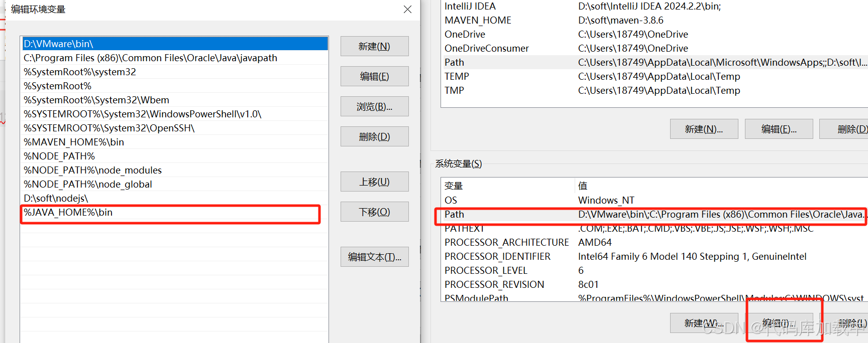Click system variables 编辑(I)... button
The width and height of the screenshot is (868, 343).
(779, 323)
